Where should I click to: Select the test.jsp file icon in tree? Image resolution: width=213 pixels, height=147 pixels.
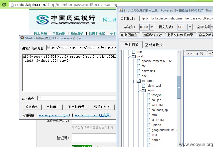[x=149, y=95]
